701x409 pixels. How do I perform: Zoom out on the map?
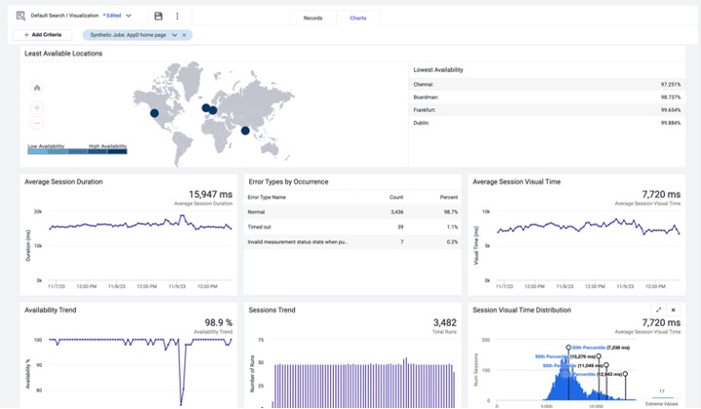click(37, 123)
